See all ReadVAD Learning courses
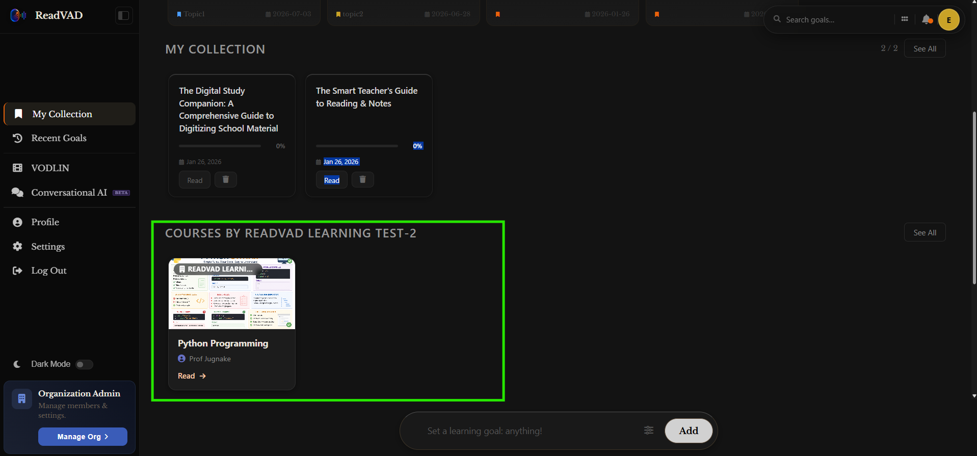 click(925, 232)
